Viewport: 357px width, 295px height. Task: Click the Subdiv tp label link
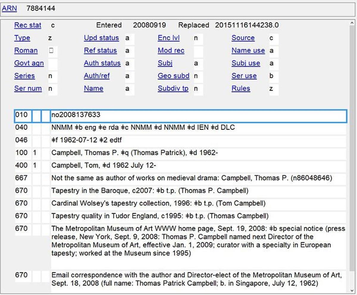pyautogui.click(x=173, y=89)
